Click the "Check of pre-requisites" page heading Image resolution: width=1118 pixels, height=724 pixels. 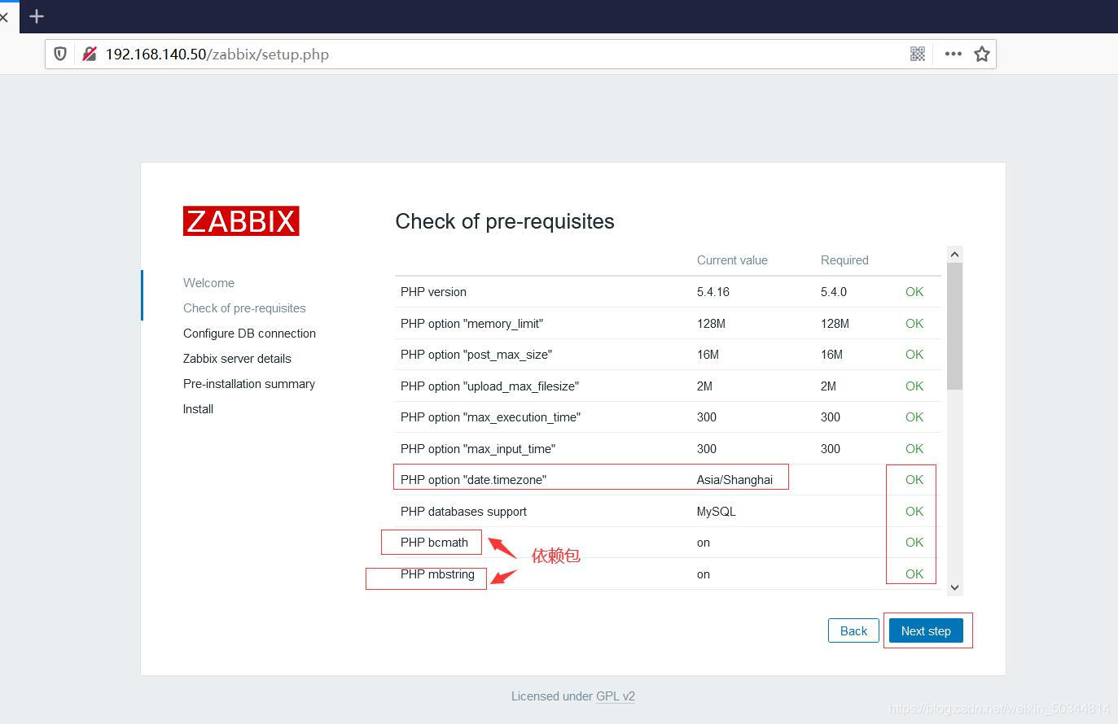click(505, 221)
